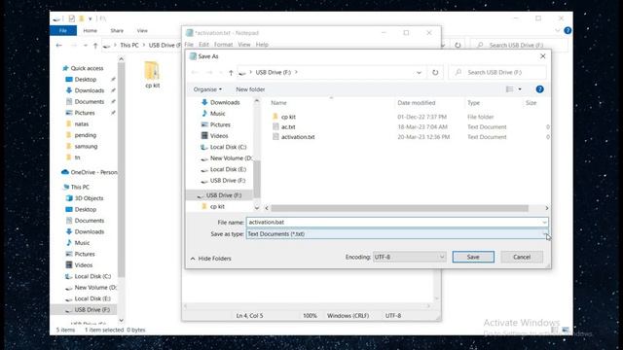Select 3D Objects in Explorer sidebar

pyautogui.click(x=89, y=198)
